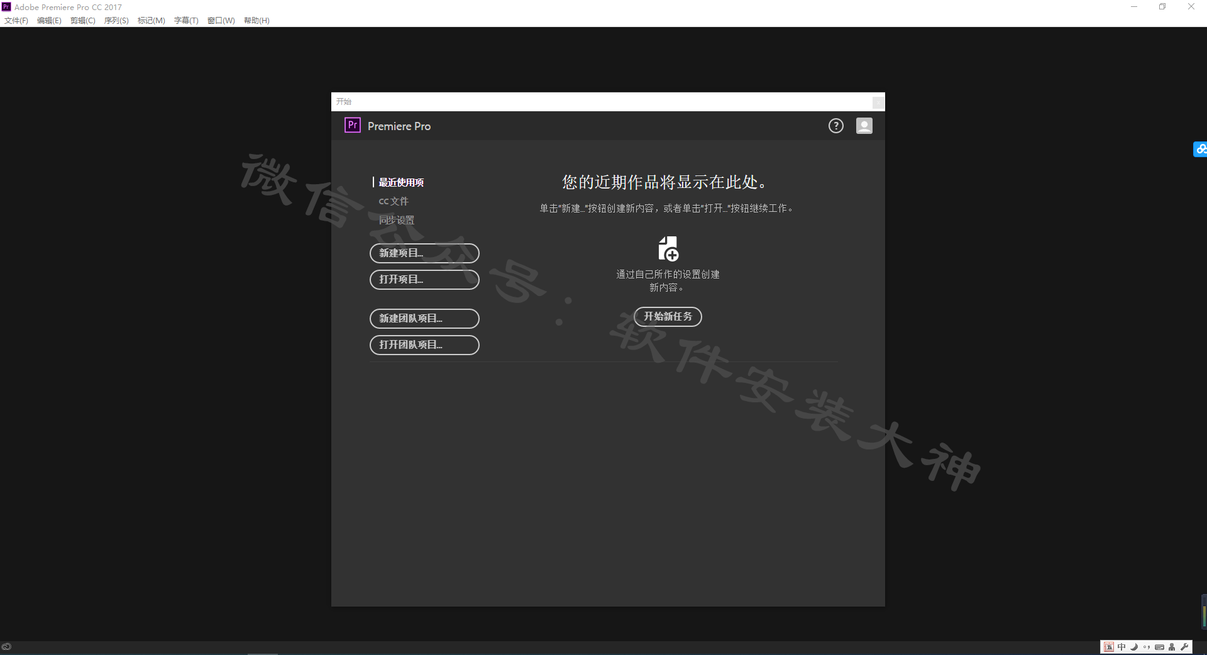Minimize the Premiere Pro window
This screenshot has width=1207, height=655.
(x=1134, y=7)
